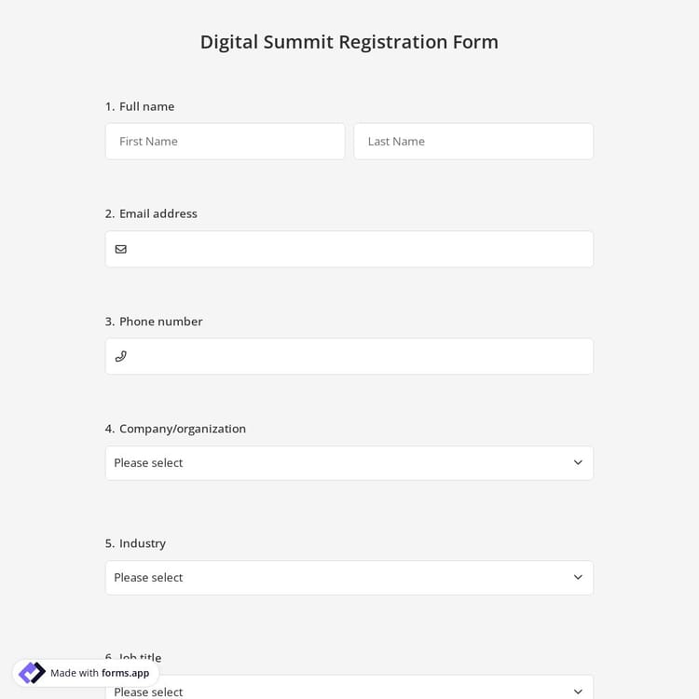
Task: Click the "Company/organization" question label
Action: [183, 429]
